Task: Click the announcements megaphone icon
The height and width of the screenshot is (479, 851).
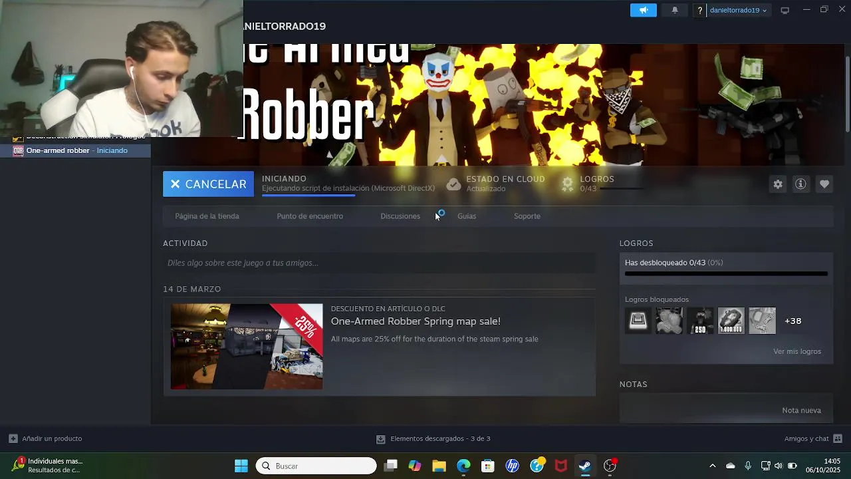Action: tap(644, 10)
